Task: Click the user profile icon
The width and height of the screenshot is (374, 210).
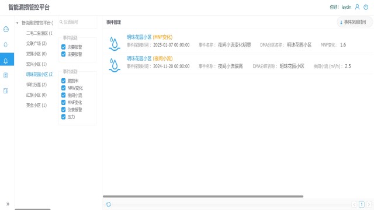Action: coord(357,7)
